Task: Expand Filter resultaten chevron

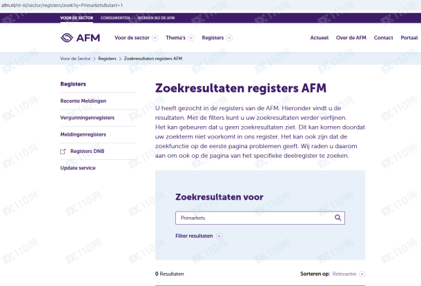Action: pos(219,236)
